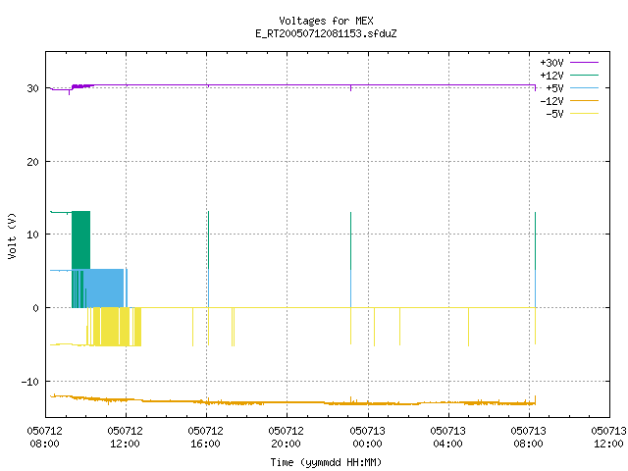
Task: Select the file name E_RT20050712081153.sfduZ
Action: [326, 33]
